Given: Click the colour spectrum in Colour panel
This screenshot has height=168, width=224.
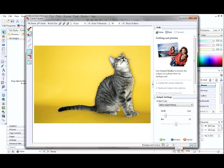Looking at the screenshot, I should [211, 60].
